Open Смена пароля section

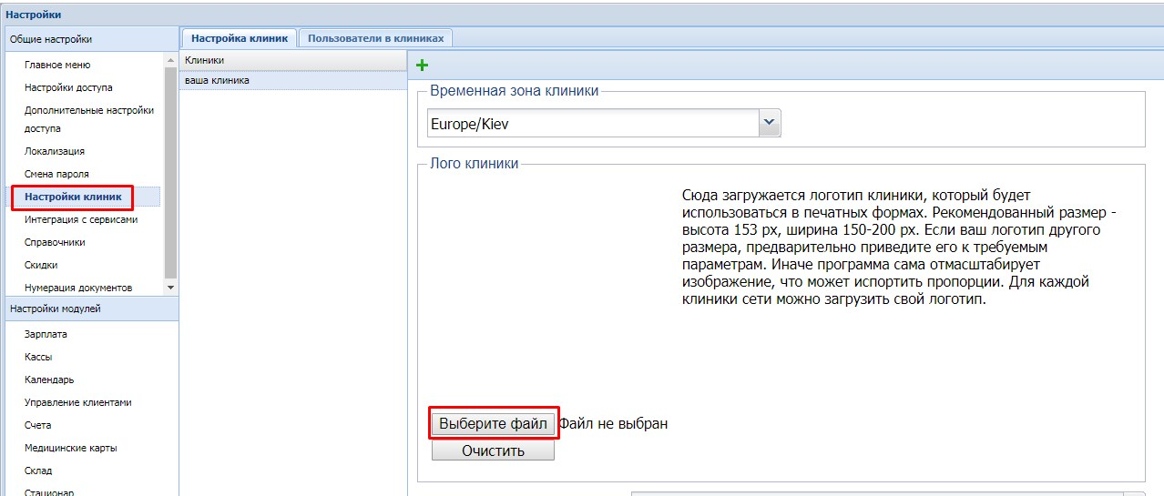(56, 174)
